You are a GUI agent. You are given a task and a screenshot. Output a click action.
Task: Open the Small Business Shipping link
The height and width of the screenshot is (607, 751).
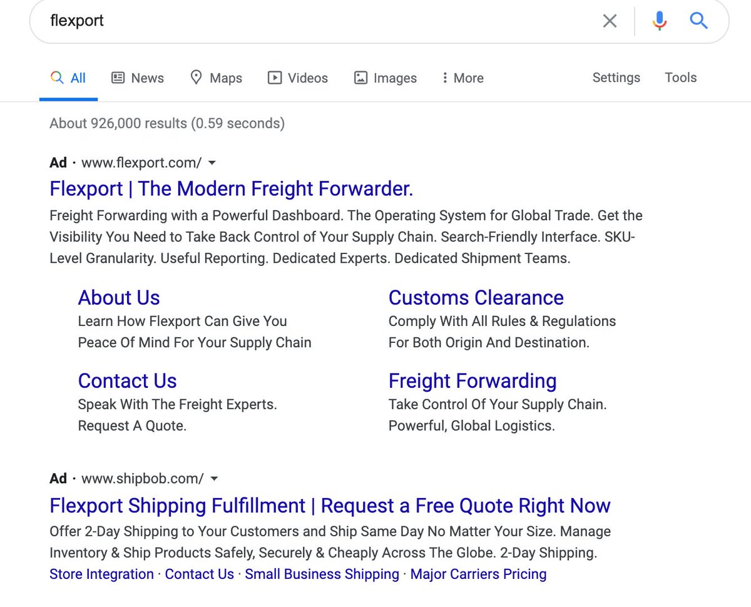click(x=322, y=574)
